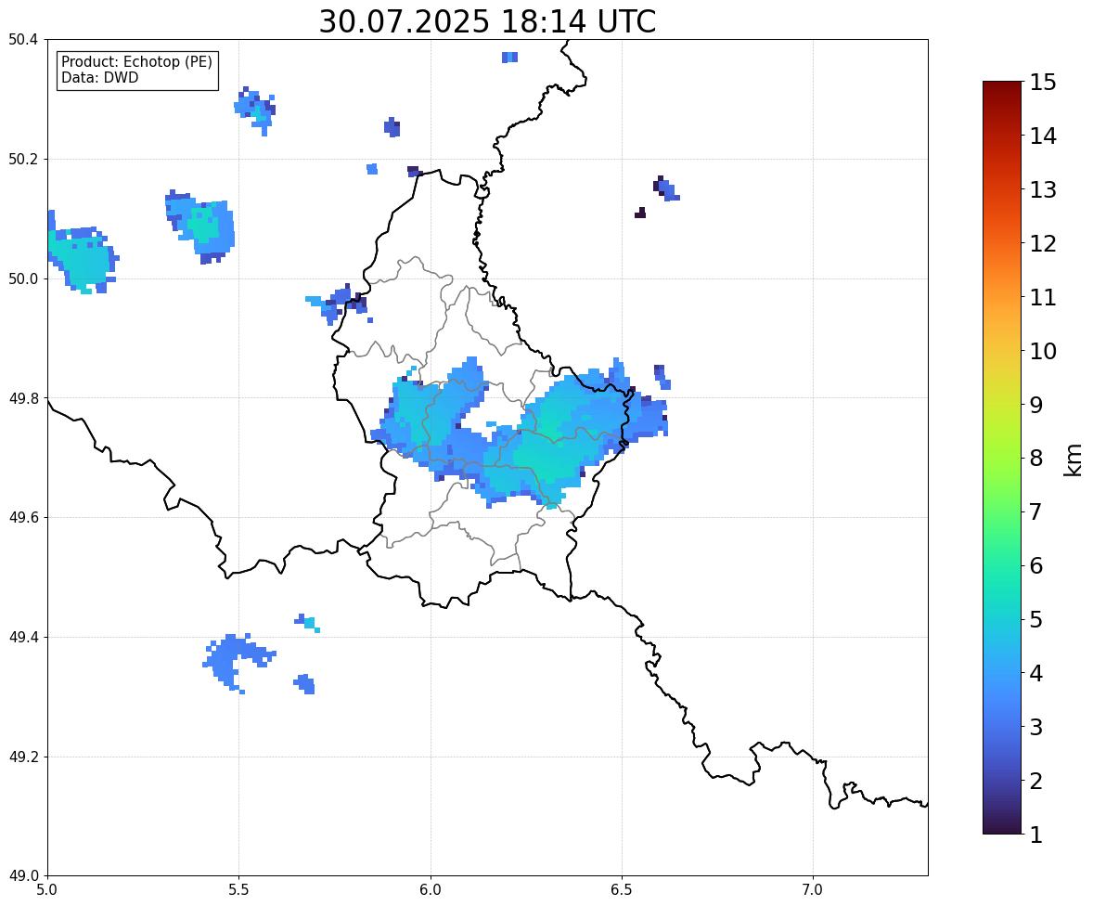This screenshot has height=906, width=1093.
Task: Click colorbar tick label 14
Action: [1043, 136]
